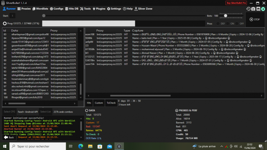This screenshot has height=150, width=267.
Task: Click the Type column header
Action: point(127,30)
